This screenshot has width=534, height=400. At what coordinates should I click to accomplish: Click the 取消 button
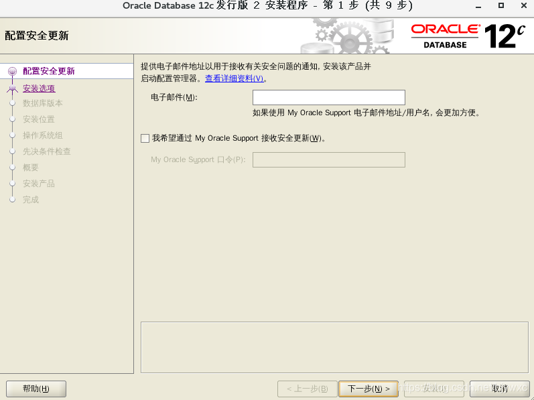click(x=499, y=389)
